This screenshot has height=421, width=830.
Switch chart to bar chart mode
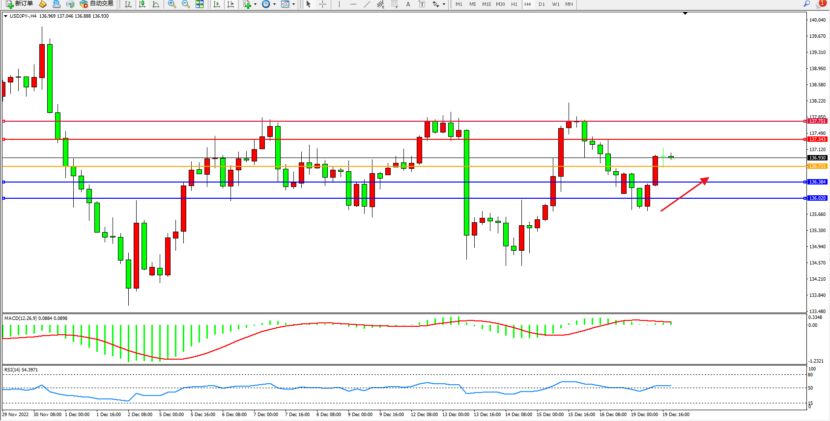click(128, 4)
